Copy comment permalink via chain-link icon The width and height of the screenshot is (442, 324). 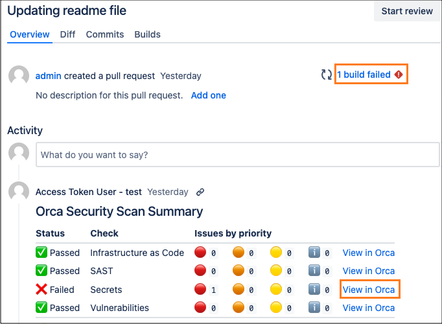[x=200, y=192]
